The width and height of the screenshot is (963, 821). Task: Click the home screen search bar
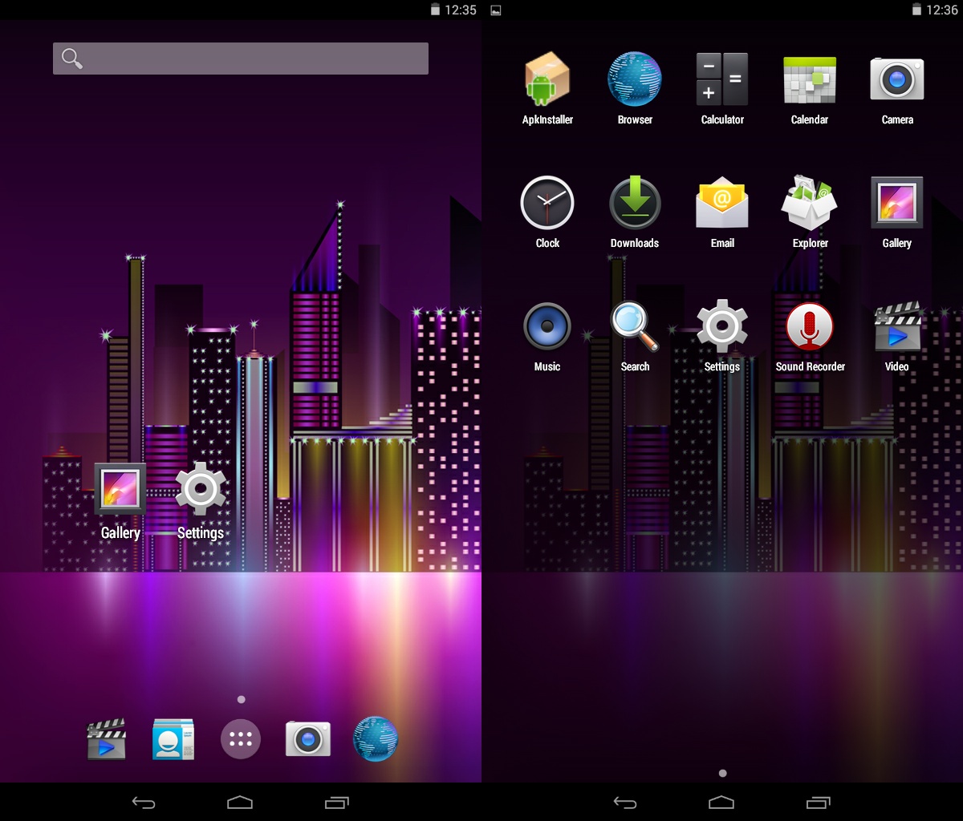click(x=241, y=59)
